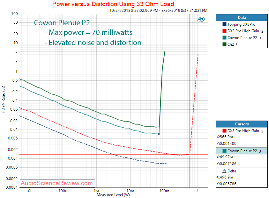The width and height of the screenshot is (269, 198).
Task: Click the X:69.97m cursor value
Action: (225, 157)
